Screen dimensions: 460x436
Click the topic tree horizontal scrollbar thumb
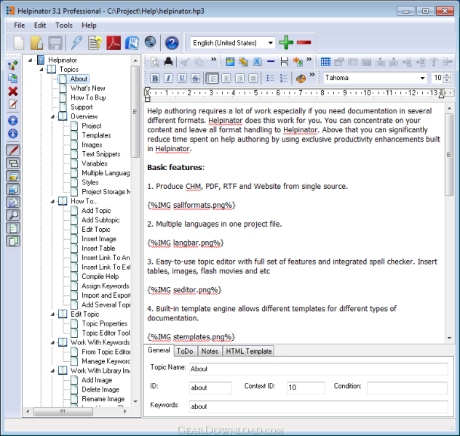(63, 411)
